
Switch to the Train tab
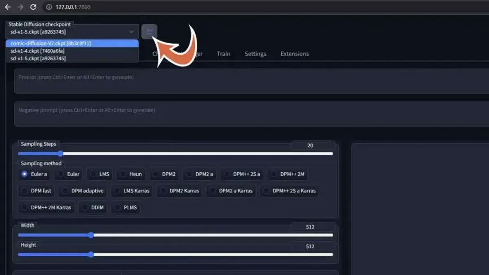[x=223, y=54]
